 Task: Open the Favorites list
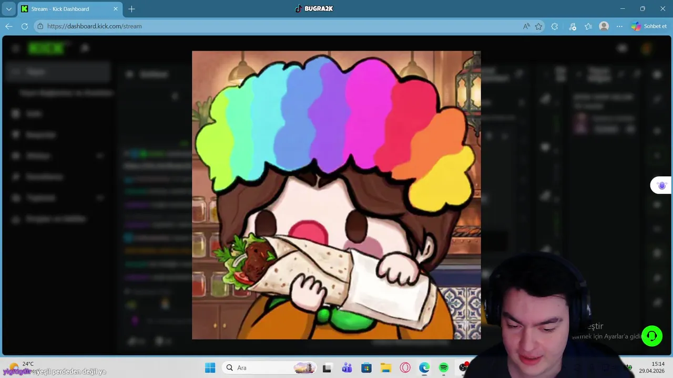coord(588,26)
